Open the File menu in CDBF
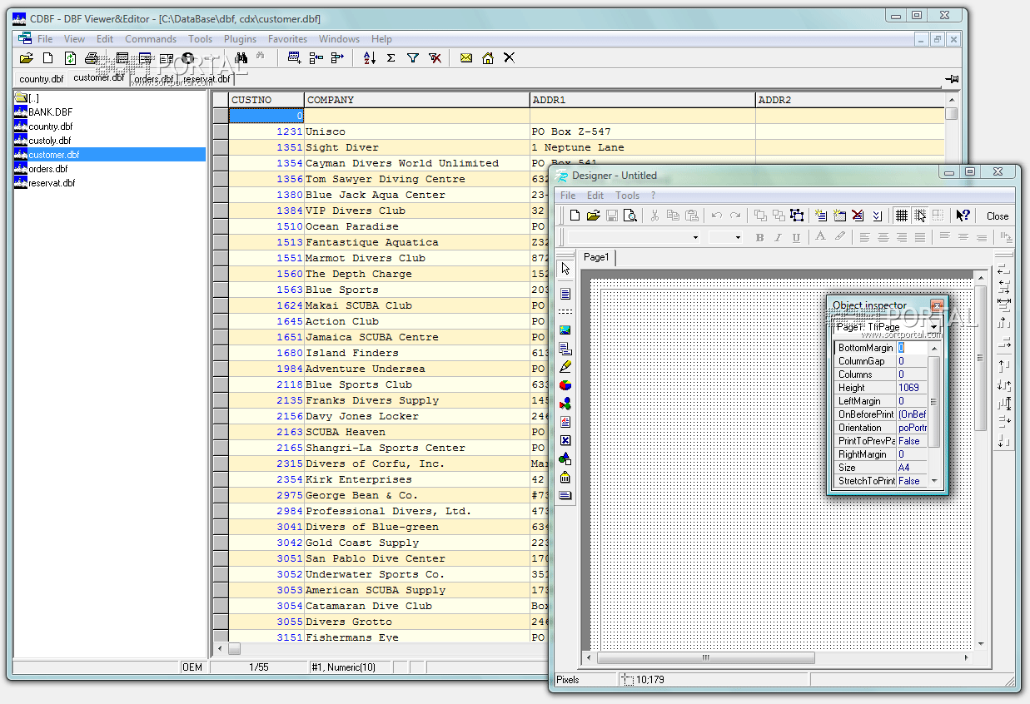The height and width of the screenshot is (704, 1030). [x=45, y=39]
